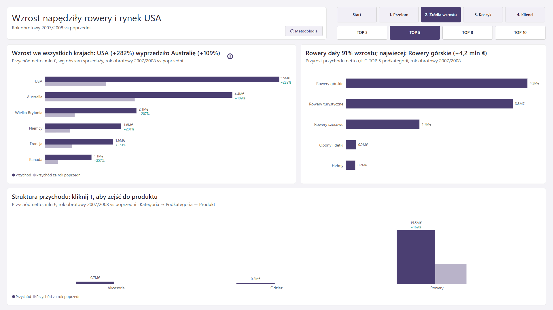The height and width of the screenshot is (310, 553).
Task: Select the Kanada revenue bar
Action: (x=68, y=157)
